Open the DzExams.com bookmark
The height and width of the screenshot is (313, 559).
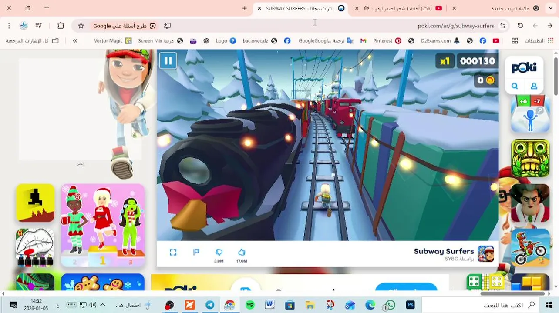pyautogui.click(x=440, y=40)
